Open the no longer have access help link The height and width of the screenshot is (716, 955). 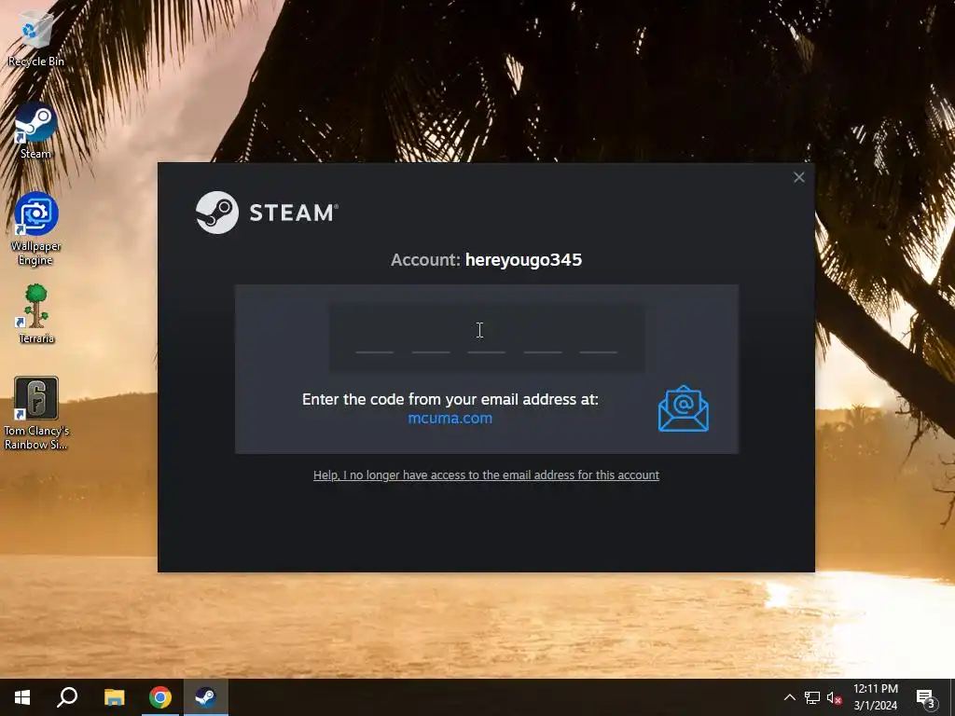486,475
